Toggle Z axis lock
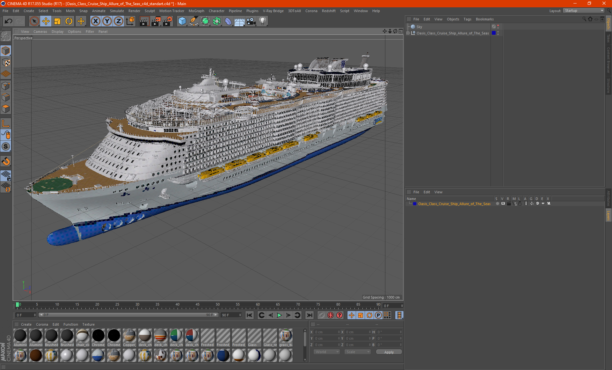Viewport: 612px width, 370px height. pos(119,21)
